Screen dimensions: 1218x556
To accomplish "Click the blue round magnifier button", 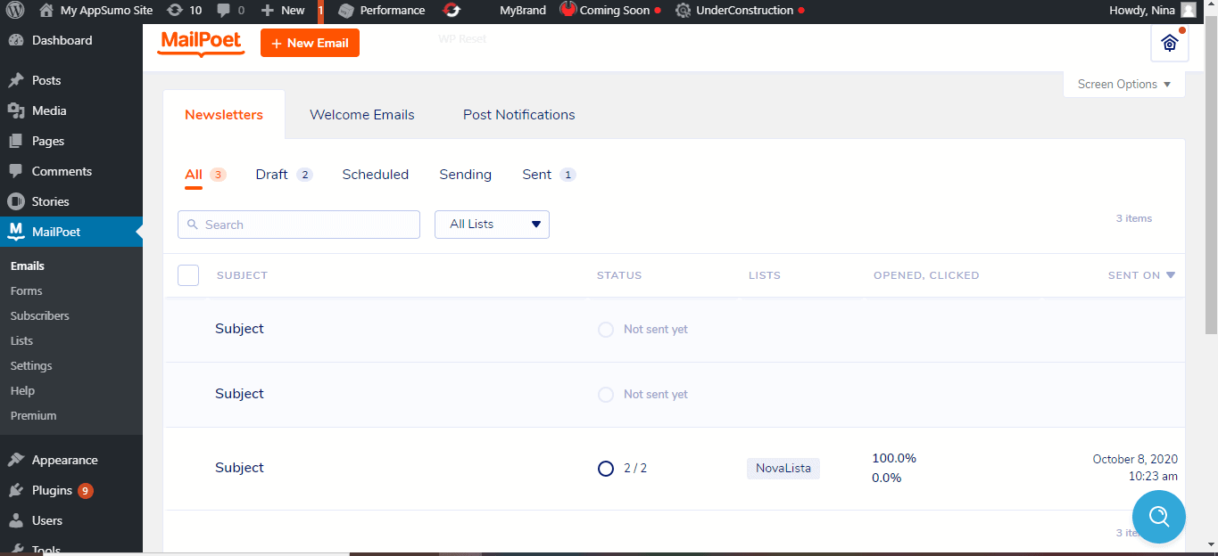I will tap(1159, 517).
